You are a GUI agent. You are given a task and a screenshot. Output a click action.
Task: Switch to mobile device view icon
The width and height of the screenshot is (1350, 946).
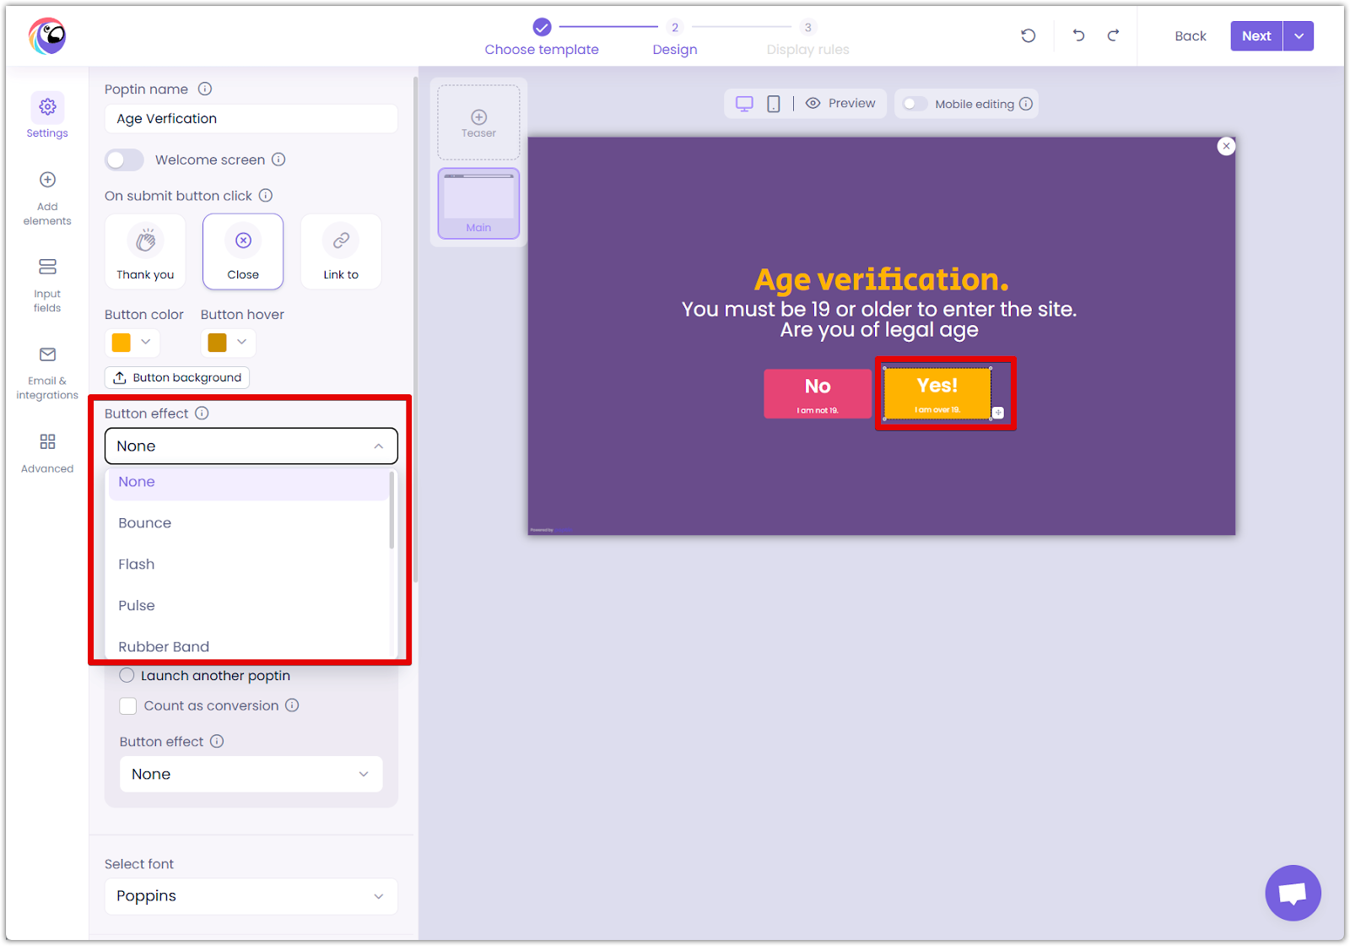(x=773, y=104)
